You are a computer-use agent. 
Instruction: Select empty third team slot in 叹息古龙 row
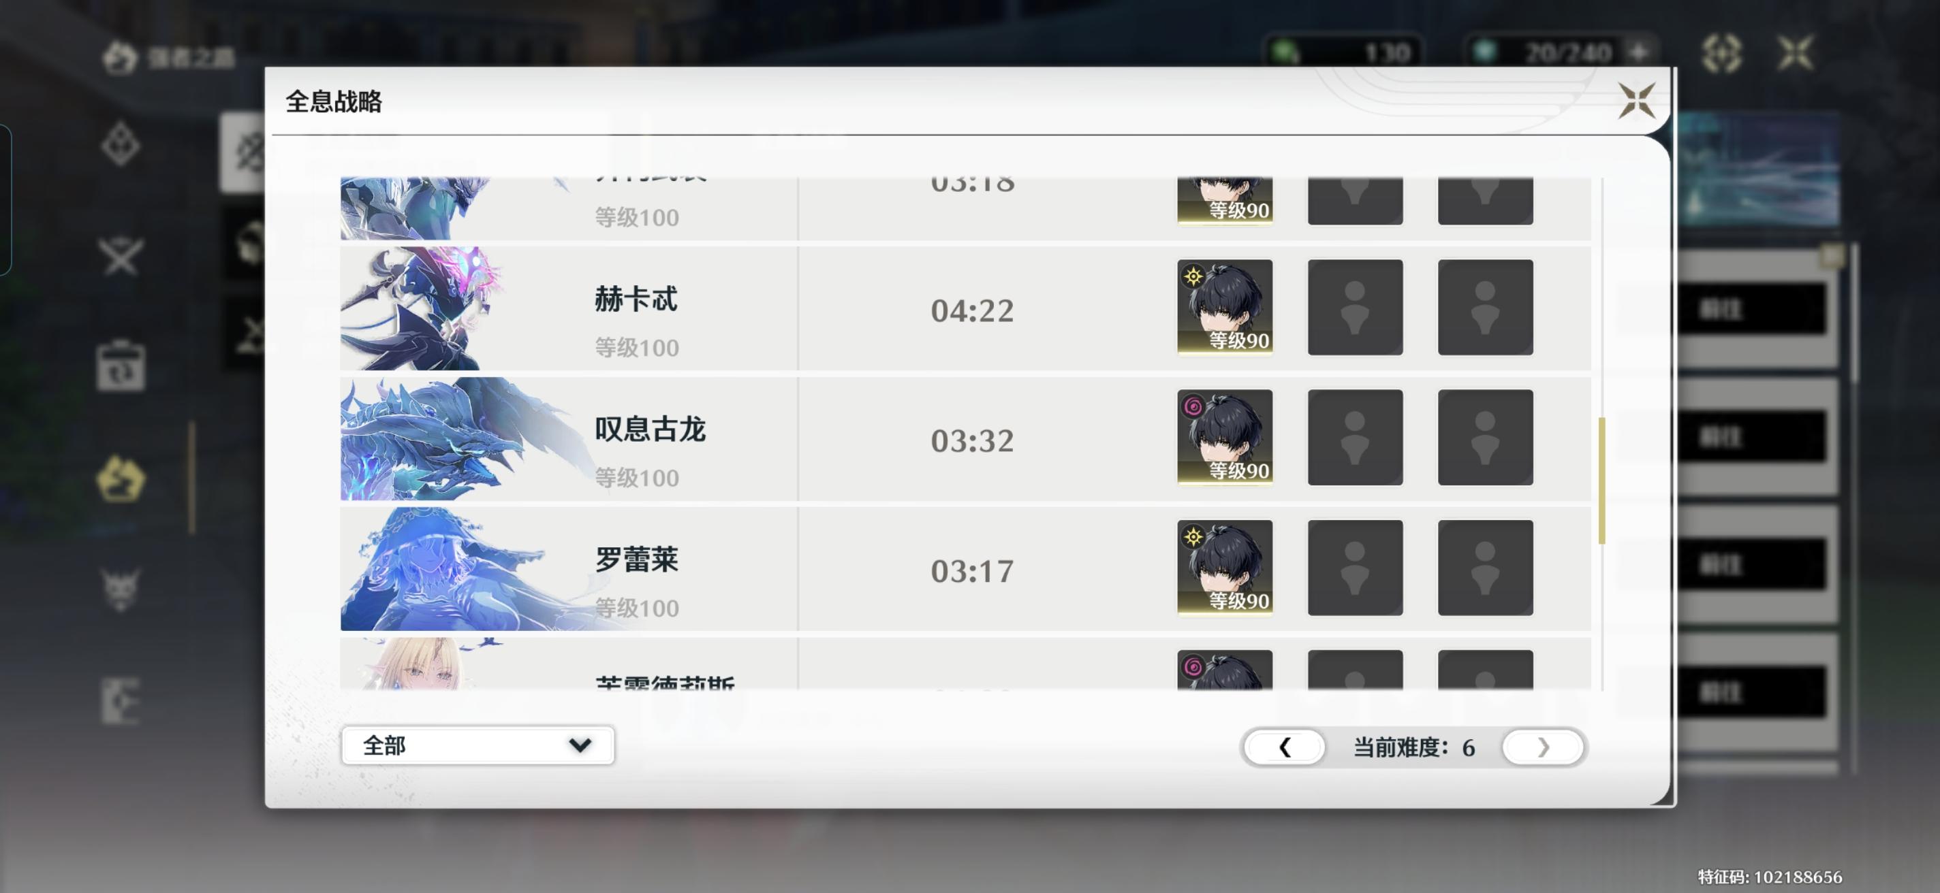pos(1485,437)
